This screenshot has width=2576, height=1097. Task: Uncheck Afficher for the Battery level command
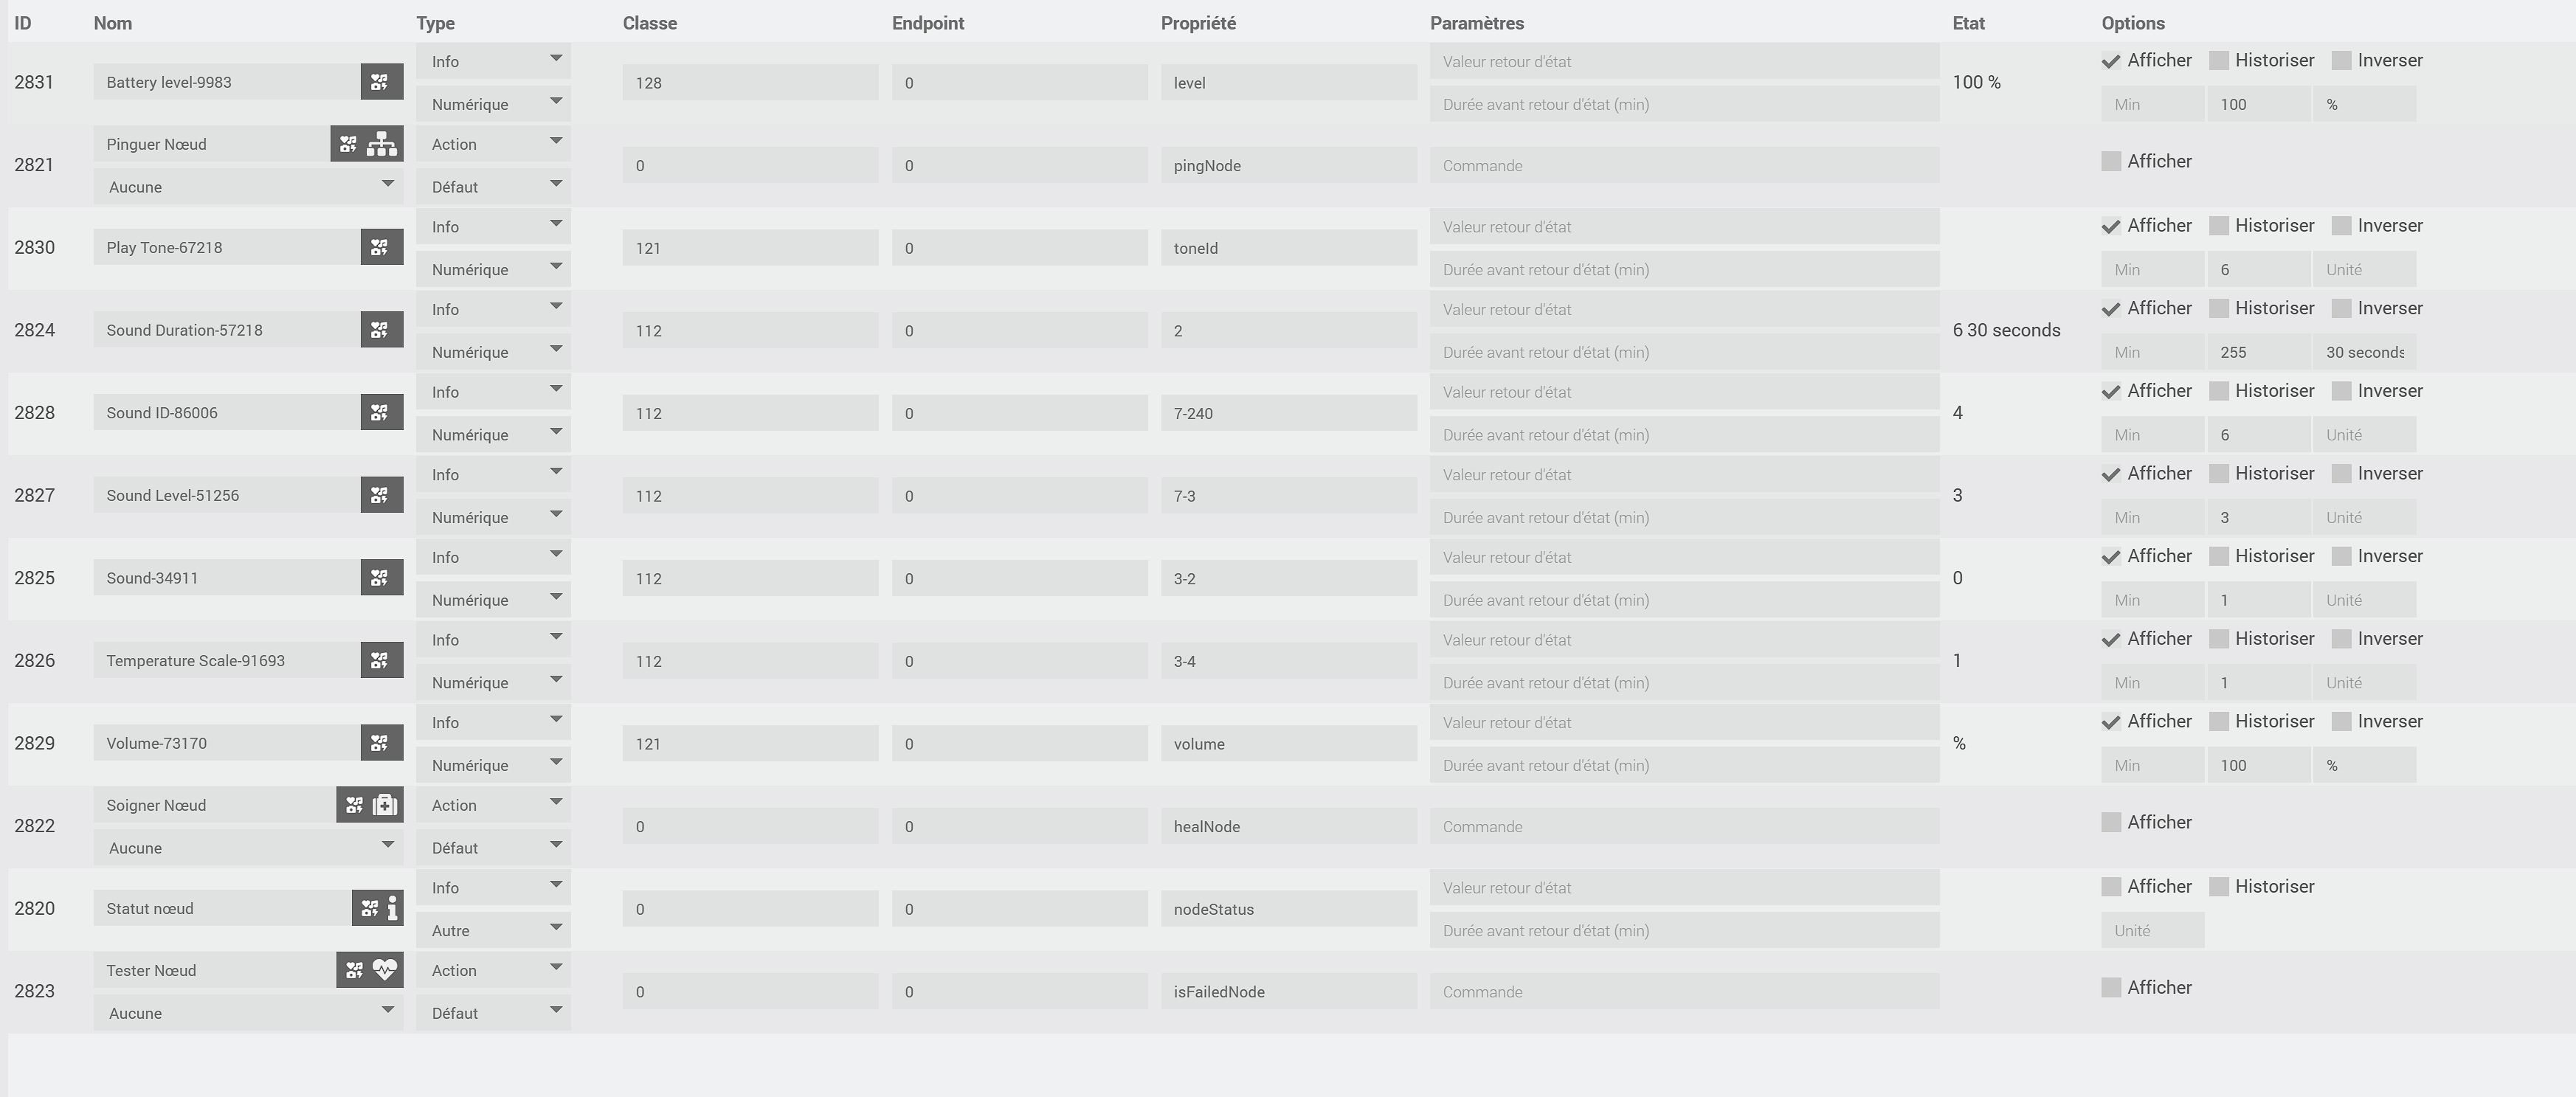[2111, 61]
